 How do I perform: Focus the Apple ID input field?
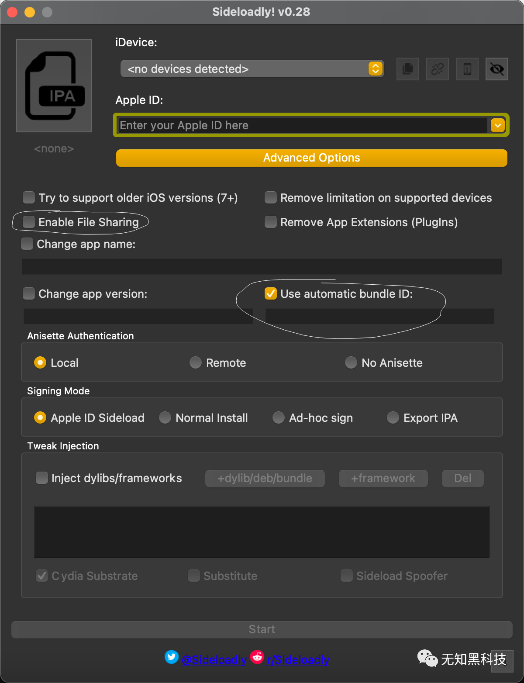click(x=302, y=125)
